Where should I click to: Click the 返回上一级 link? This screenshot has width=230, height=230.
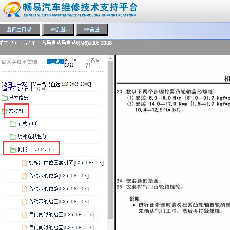(x=15, y=84)
